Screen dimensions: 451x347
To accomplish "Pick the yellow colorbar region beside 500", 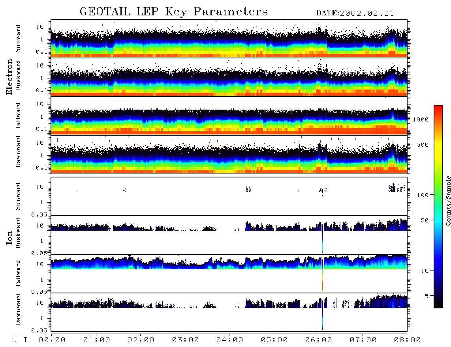I will tap(438, 144).
